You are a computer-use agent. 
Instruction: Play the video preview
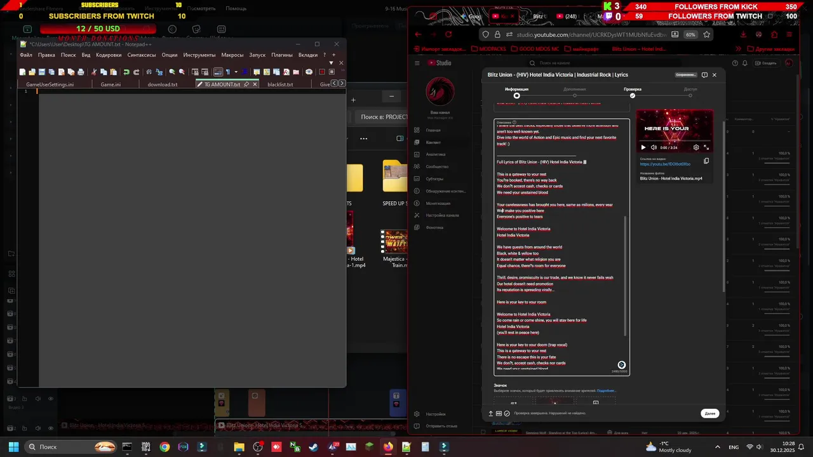[643, 147]
